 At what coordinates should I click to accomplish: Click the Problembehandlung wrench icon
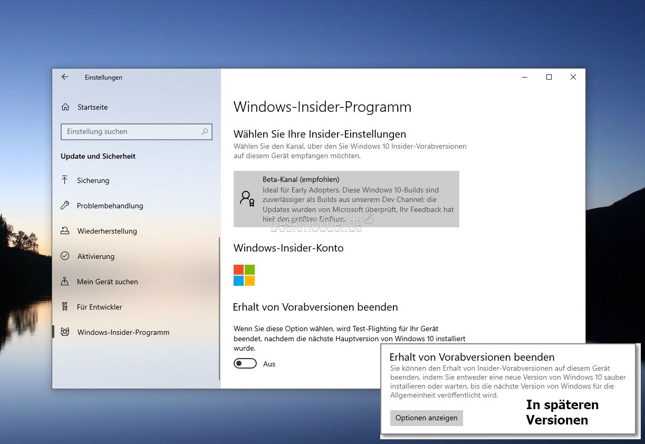(65, 206)
